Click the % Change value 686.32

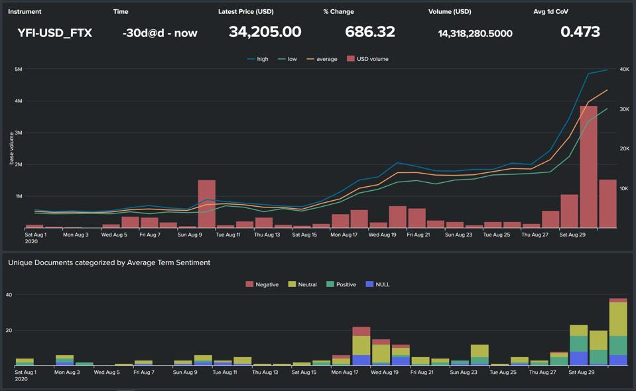370,32
